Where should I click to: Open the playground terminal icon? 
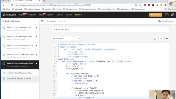[x=167, y=15]
